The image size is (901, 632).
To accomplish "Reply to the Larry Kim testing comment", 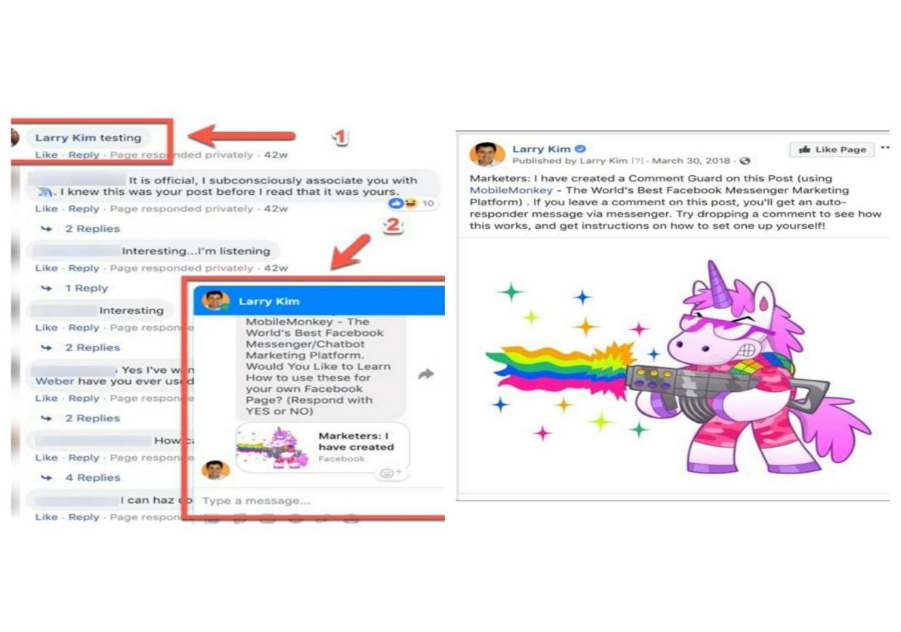I will (84, 155).
